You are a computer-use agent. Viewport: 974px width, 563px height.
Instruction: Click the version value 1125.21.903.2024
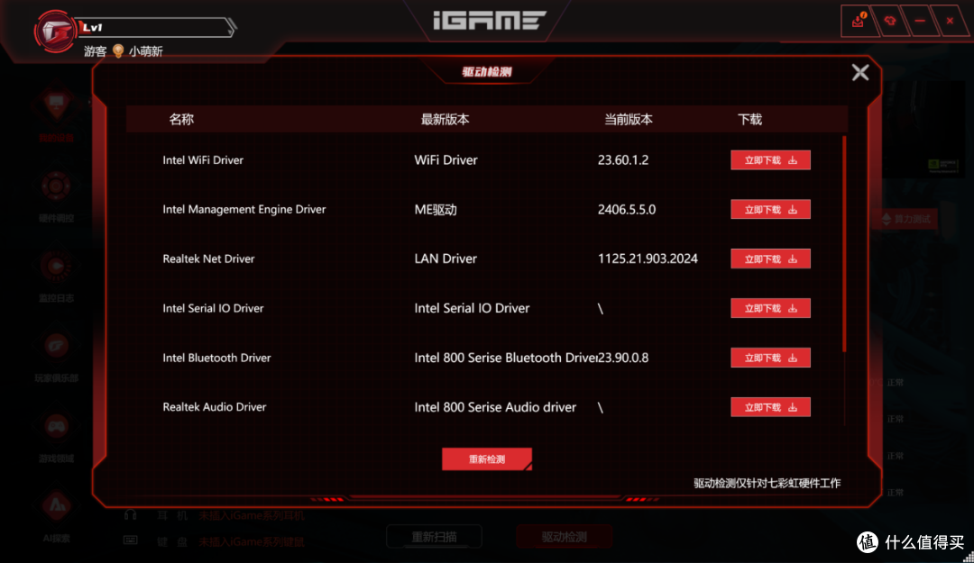click(648, 259)
